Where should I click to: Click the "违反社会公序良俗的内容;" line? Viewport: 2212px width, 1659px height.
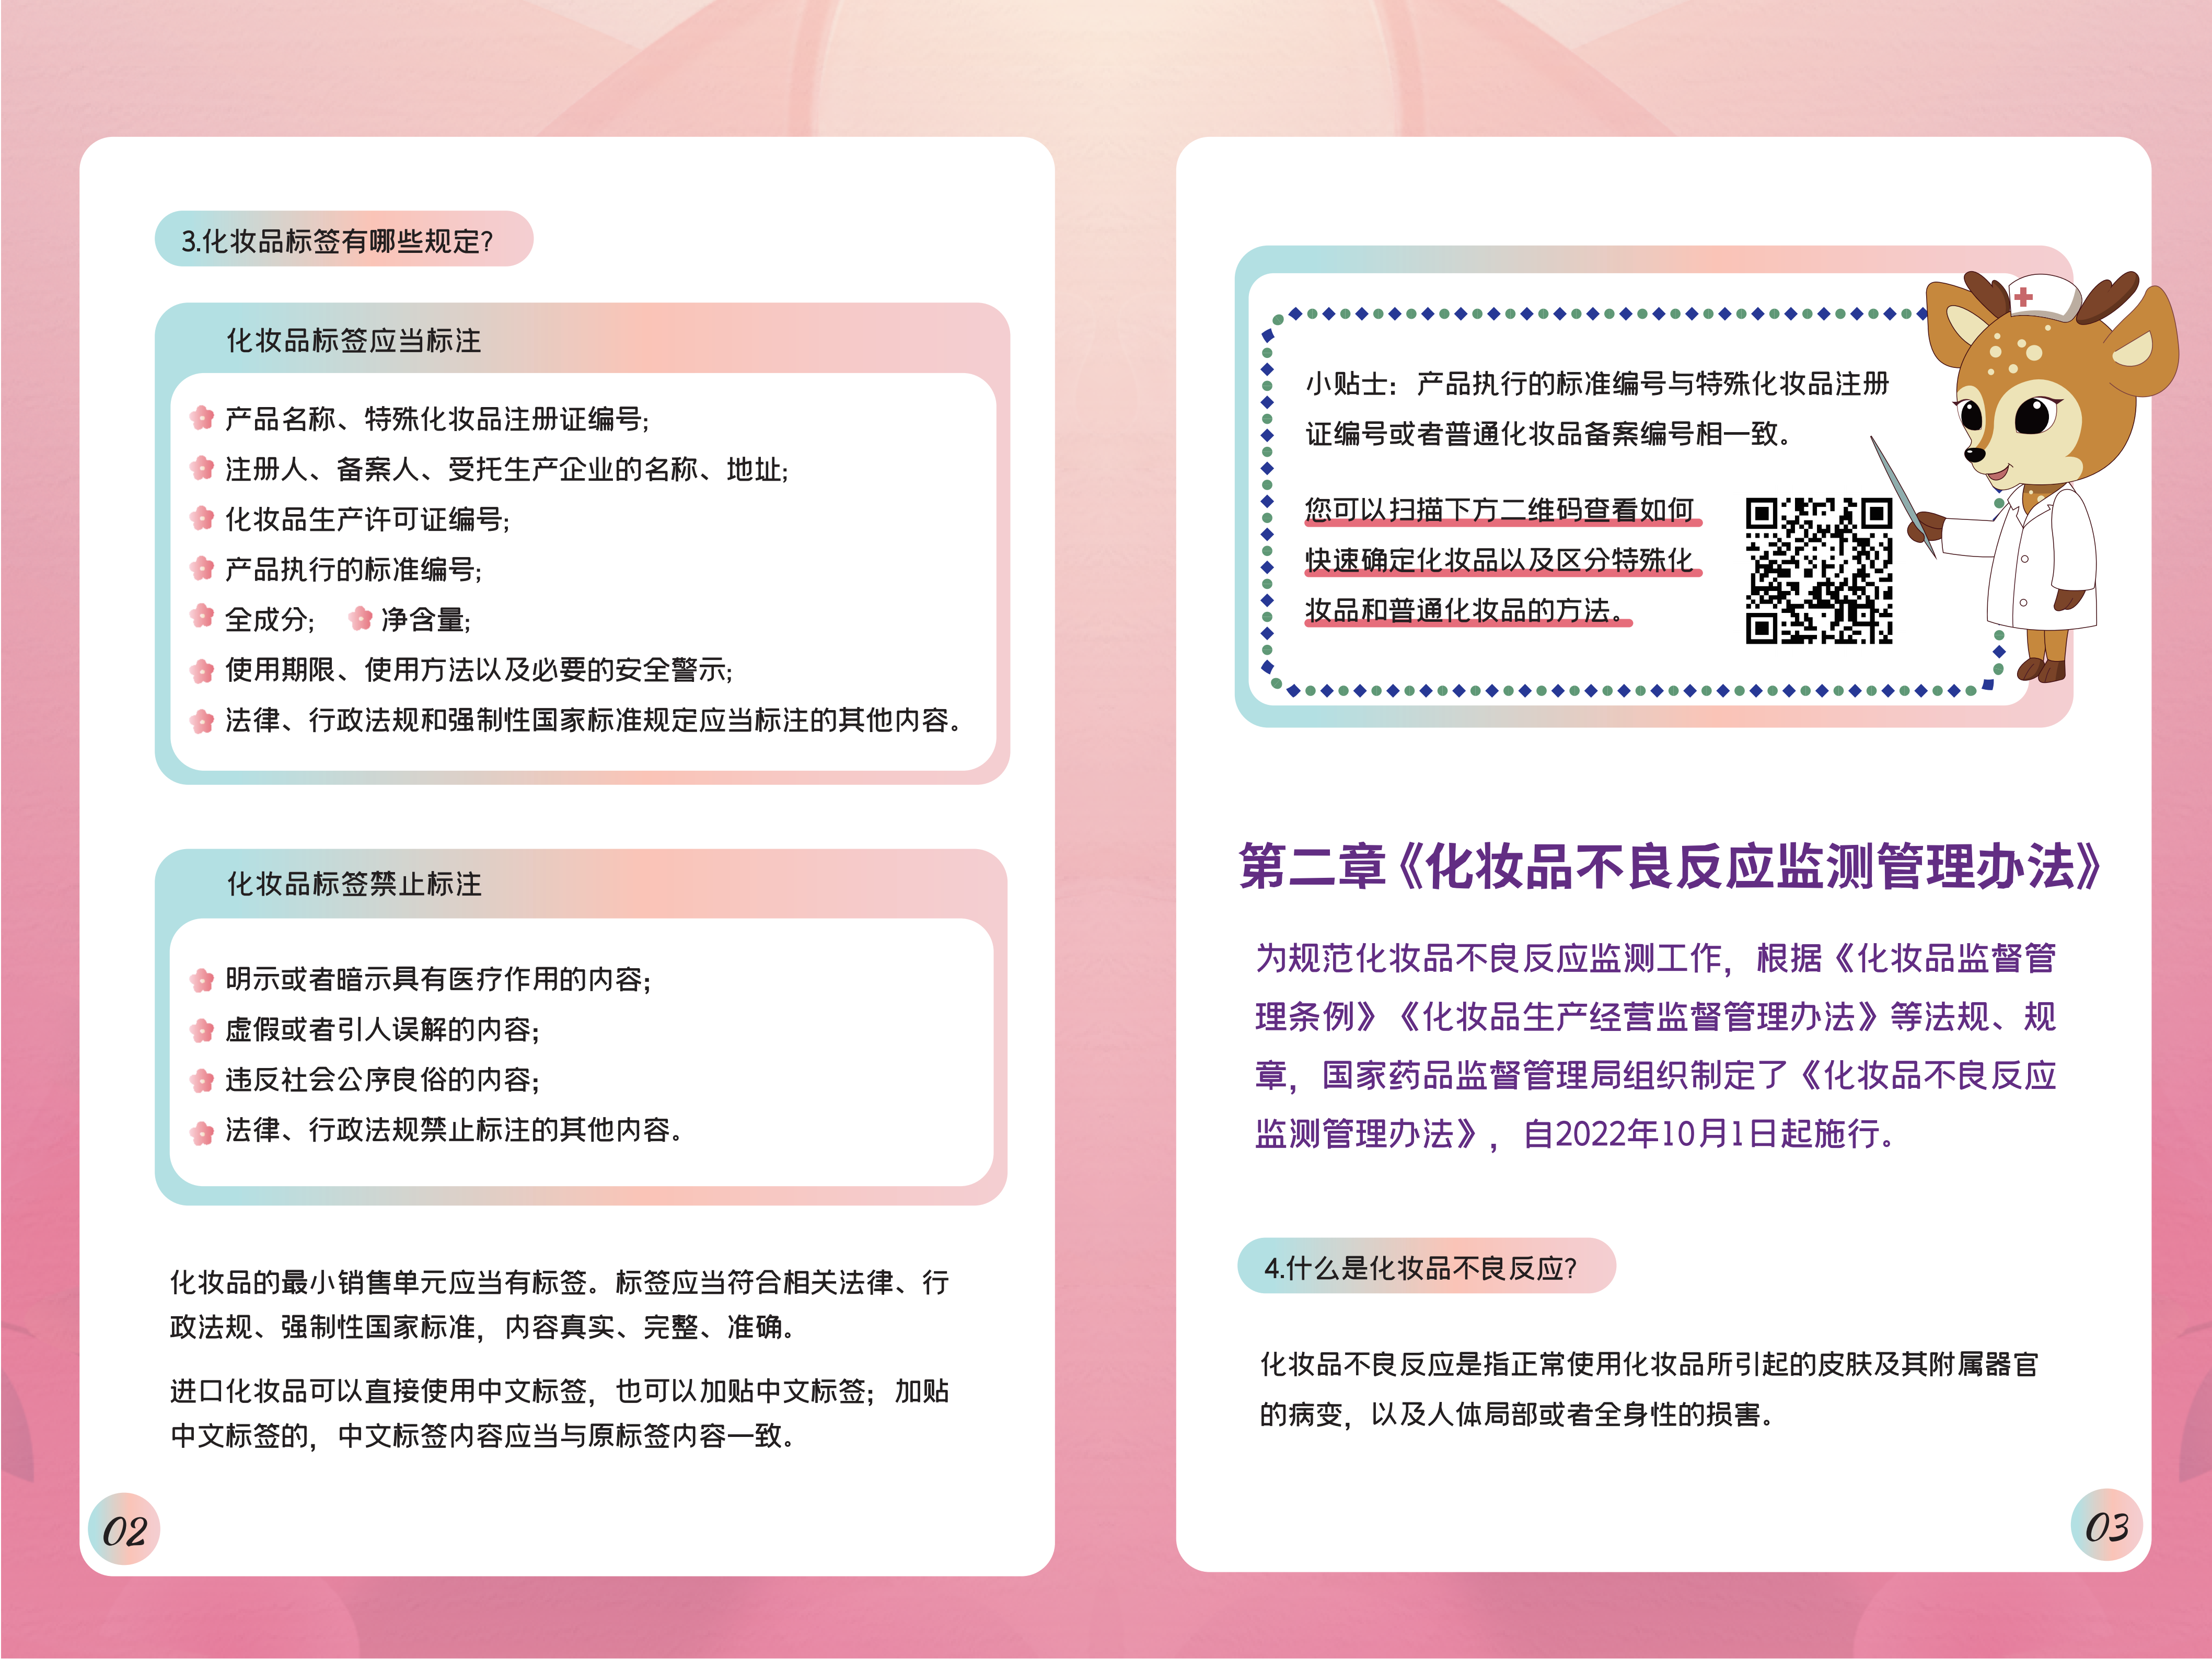pyautogui.click(x=382, y=1079)
